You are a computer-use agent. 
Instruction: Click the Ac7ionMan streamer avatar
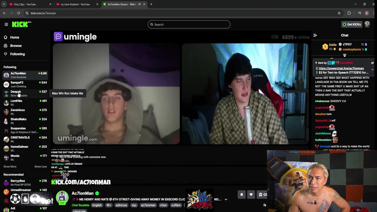62,198
